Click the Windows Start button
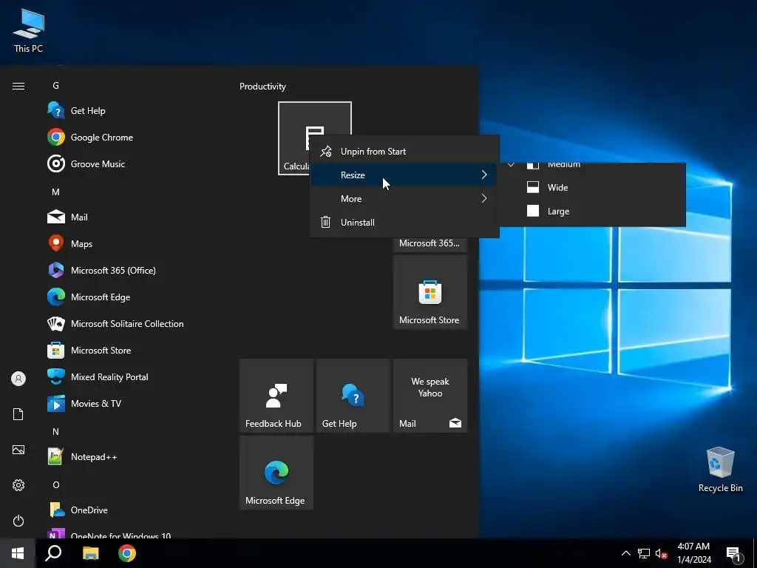Viewport: 757px width, 568px height. [18, 553]
